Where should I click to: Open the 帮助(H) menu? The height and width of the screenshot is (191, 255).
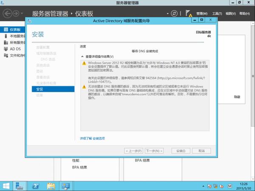244,14
